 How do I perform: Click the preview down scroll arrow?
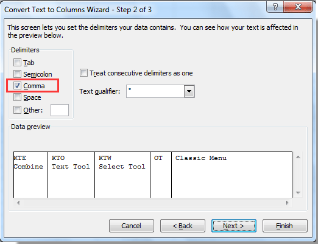point(298,192)
